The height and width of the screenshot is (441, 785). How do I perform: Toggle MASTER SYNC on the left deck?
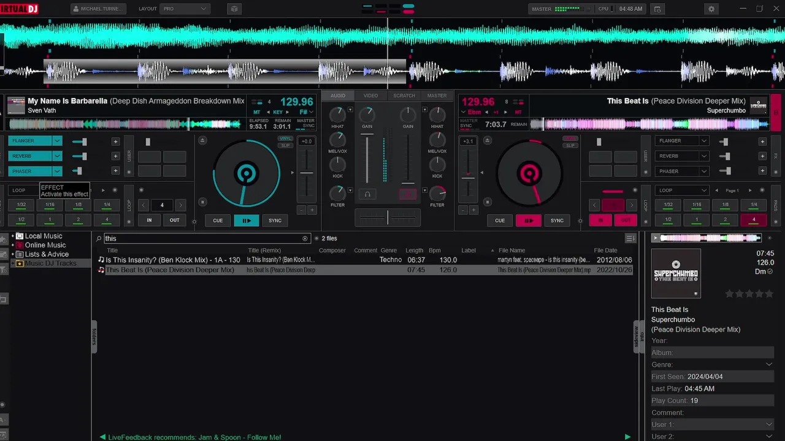pyautogui.click(x=305, y=123)
